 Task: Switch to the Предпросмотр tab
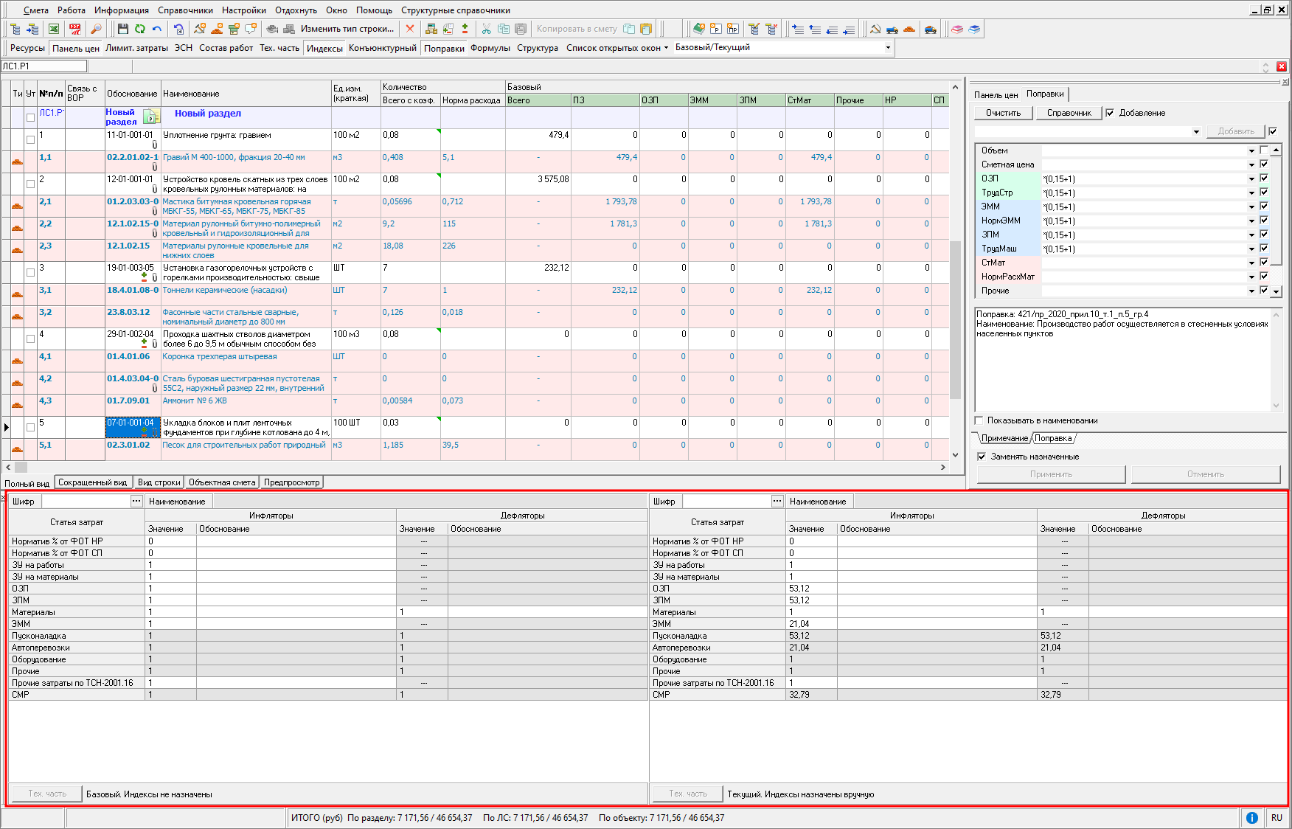point(291,482)
